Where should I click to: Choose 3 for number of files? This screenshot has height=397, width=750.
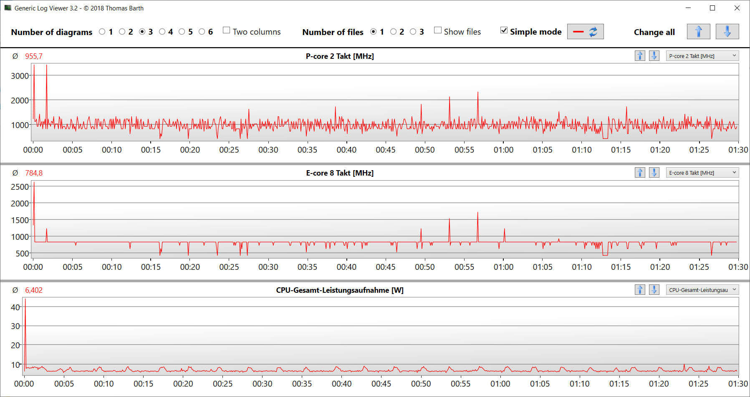click(x=413, y=32)
